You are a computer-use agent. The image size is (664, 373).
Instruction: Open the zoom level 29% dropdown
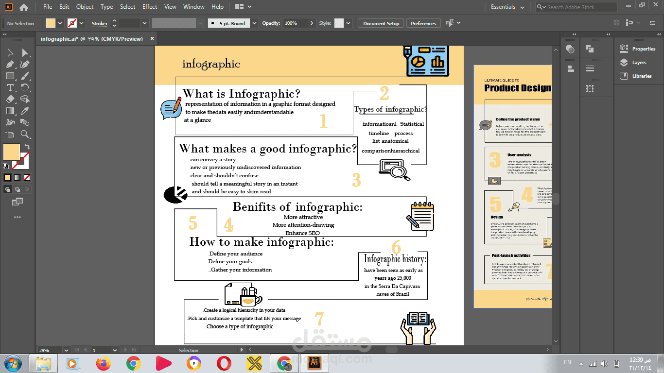pos(67,350)
